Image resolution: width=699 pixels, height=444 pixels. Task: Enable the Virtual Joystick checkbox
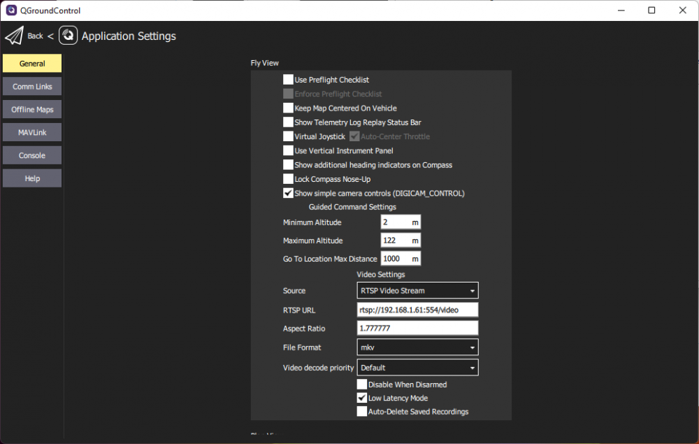288,136
